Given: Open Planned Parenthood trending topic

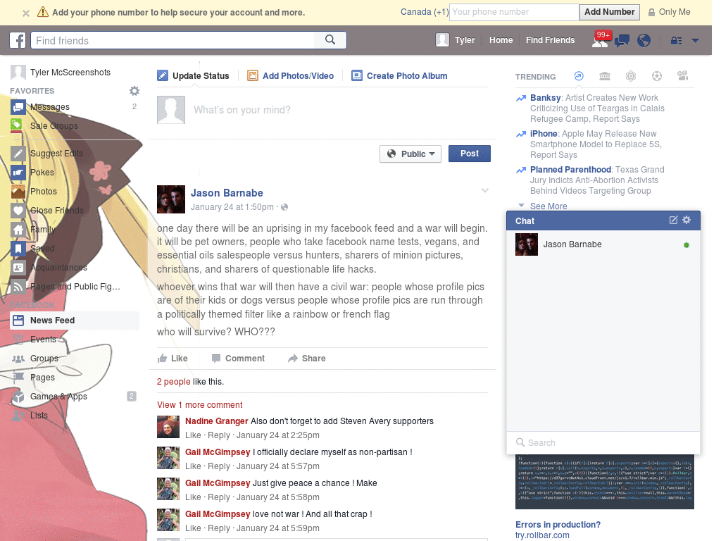Looking at the screenshot, I should pos(570,169).
